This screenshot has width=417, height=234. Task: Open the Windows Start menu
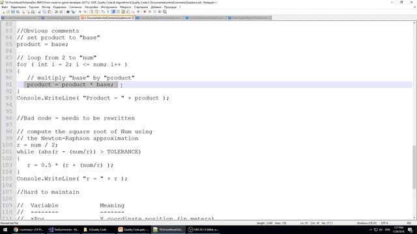(x=5, y=229)
